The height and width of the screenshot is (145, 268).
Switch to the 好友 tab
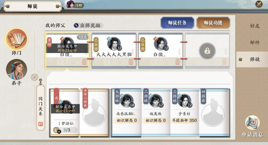255,26
